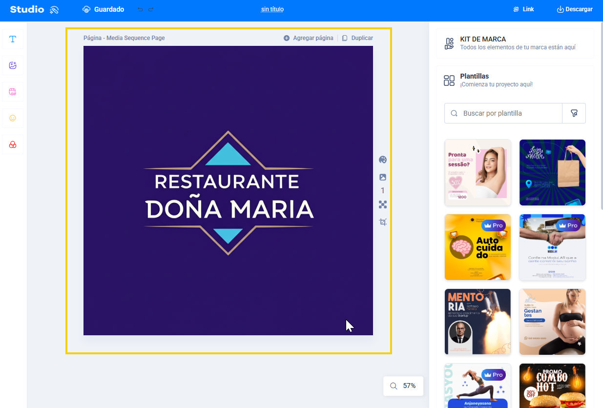
Task: Click the cloud saved status icon
Action: point(86,9)
